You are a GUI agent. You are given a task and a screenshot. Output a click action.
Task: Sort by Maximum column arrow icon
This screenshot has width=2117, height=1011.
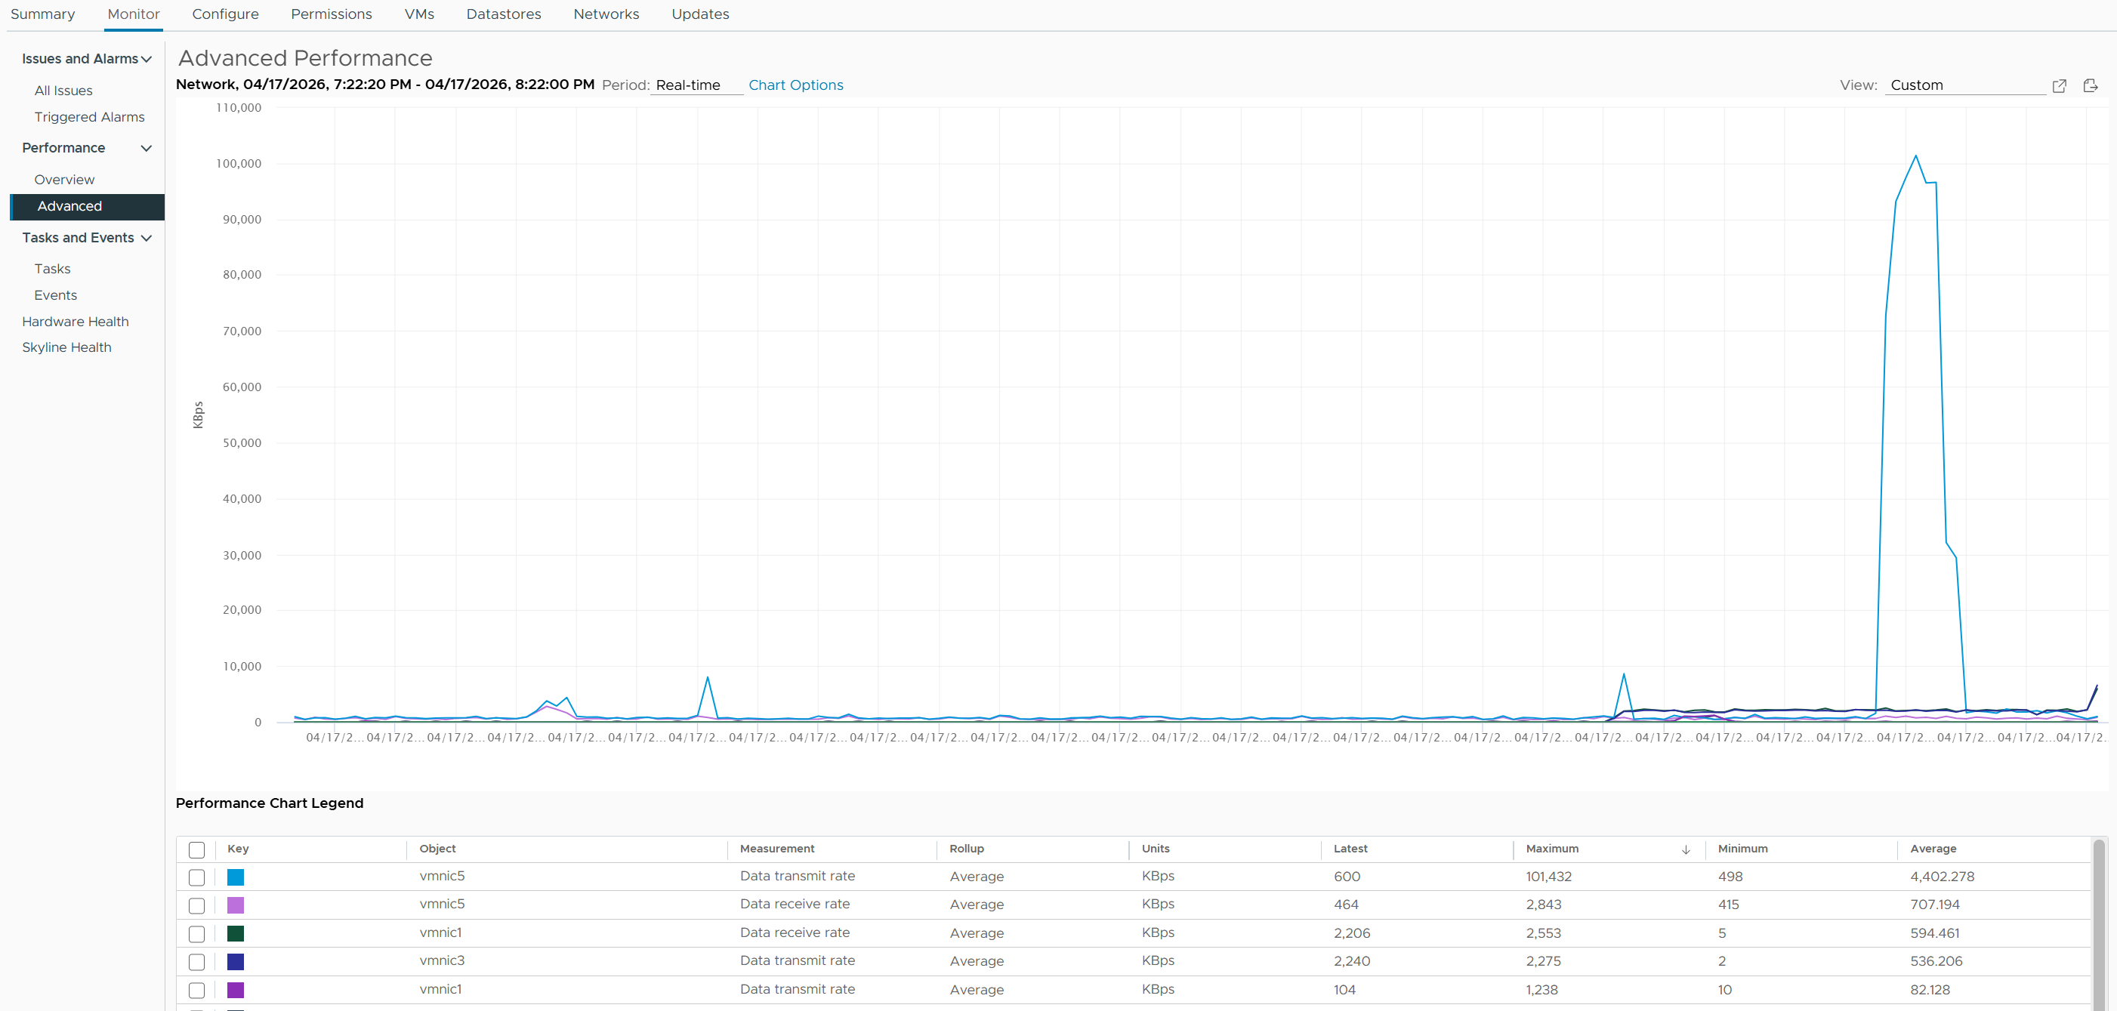(1686, 849)
